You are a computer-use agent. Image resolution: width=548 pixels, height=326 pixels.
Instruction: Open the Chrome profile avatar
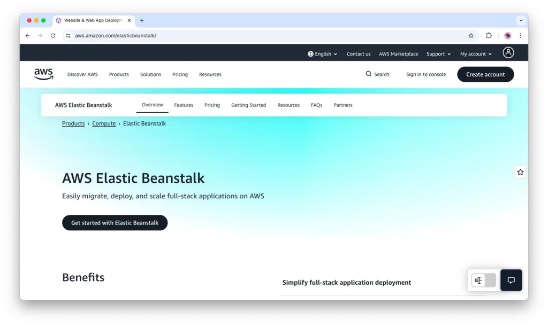click(x=507, y=36)
